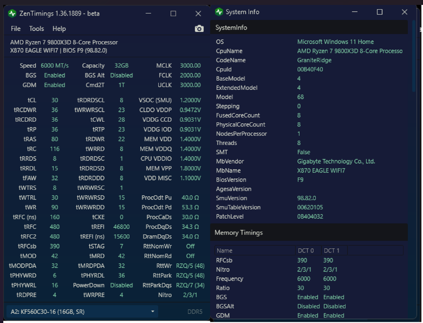This screenshot has width=423, height=323.
Task: Click the BiosVersion value F9
Action: point(300,180)
